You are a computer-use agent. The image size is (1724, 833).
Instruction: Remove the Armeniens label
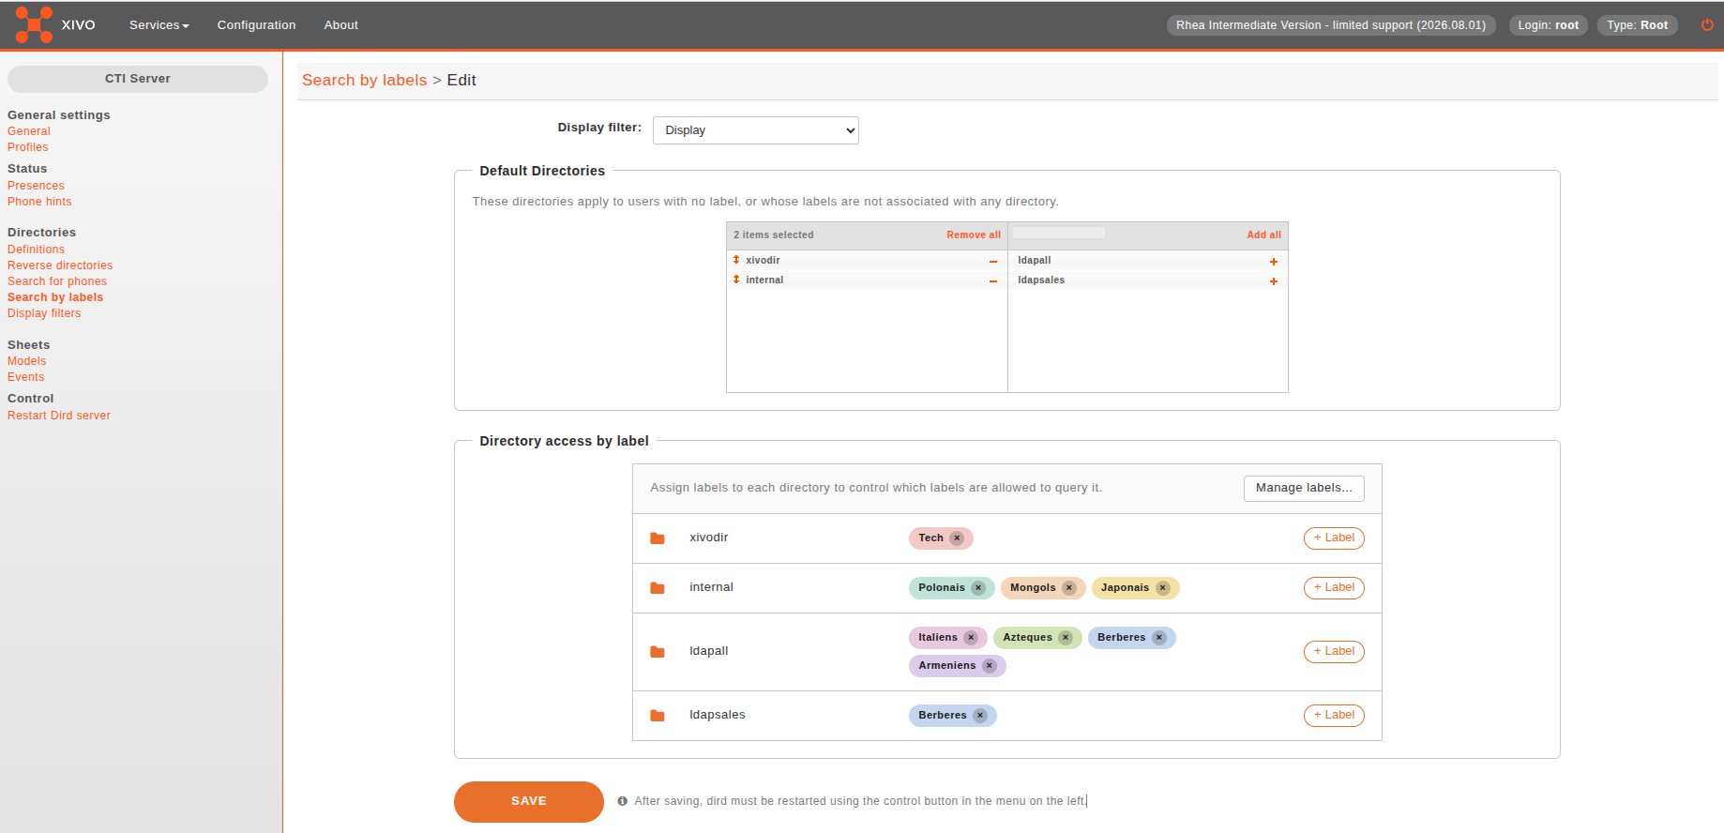click(x=990, y=666)
